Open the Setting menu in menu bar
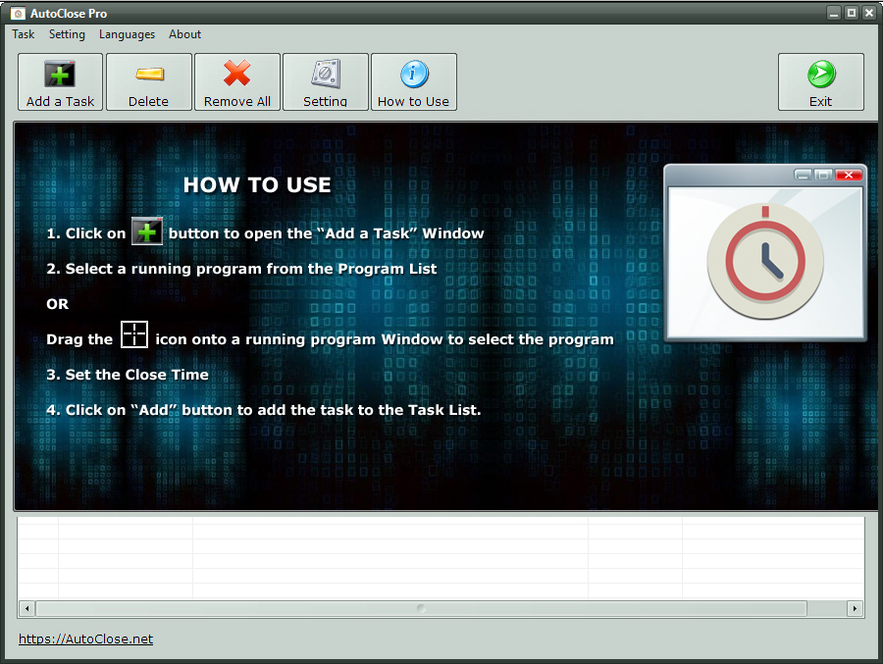The height and width of the screenshot is (664, 883). pos(67,34)
